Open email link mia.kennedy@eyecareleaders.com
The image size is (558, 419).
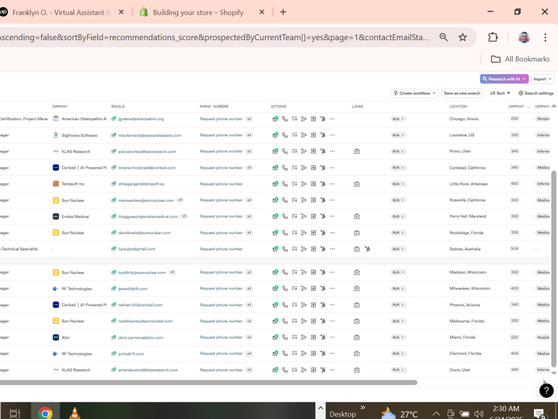tap(150, 135)
